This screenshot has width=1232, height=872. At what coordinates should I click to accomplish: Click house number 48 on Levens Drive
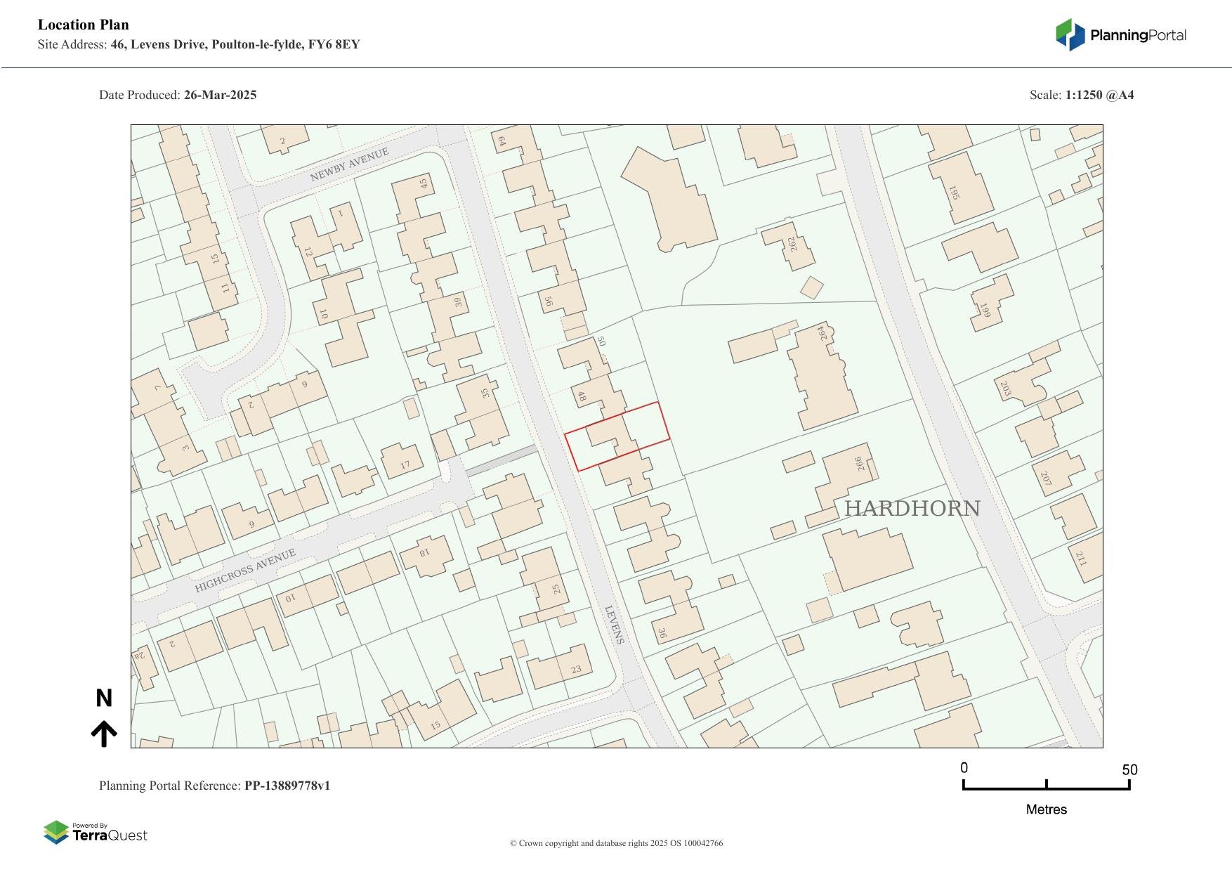coord(582,396)
